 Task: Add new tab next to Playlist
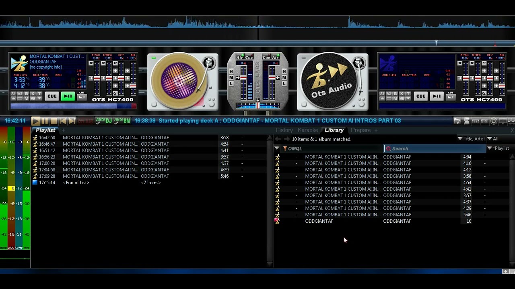click(63, 130)
